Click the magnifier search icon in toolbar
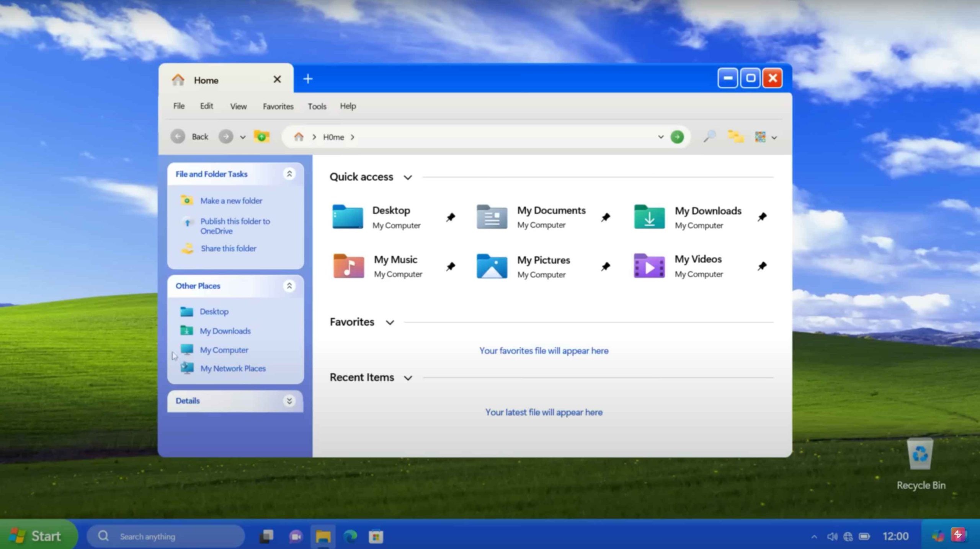This screenshot has height=549, width=980. tap(709, 137)
